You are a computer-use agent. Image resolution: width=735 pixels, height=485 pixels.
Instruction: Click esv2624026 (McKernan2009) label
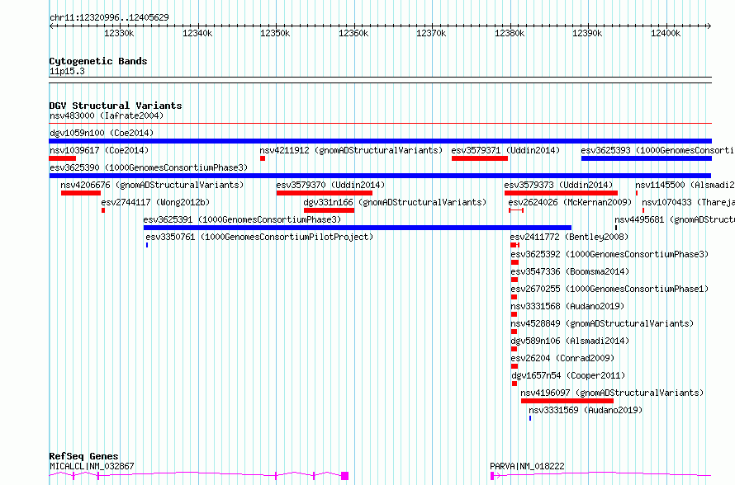570,202
